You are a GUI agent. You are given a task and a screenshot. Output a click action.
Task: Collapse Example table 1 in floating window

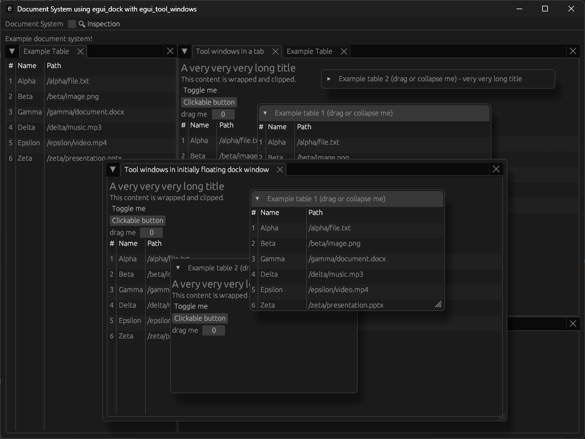pyautogui.click(x=257, y=199)
